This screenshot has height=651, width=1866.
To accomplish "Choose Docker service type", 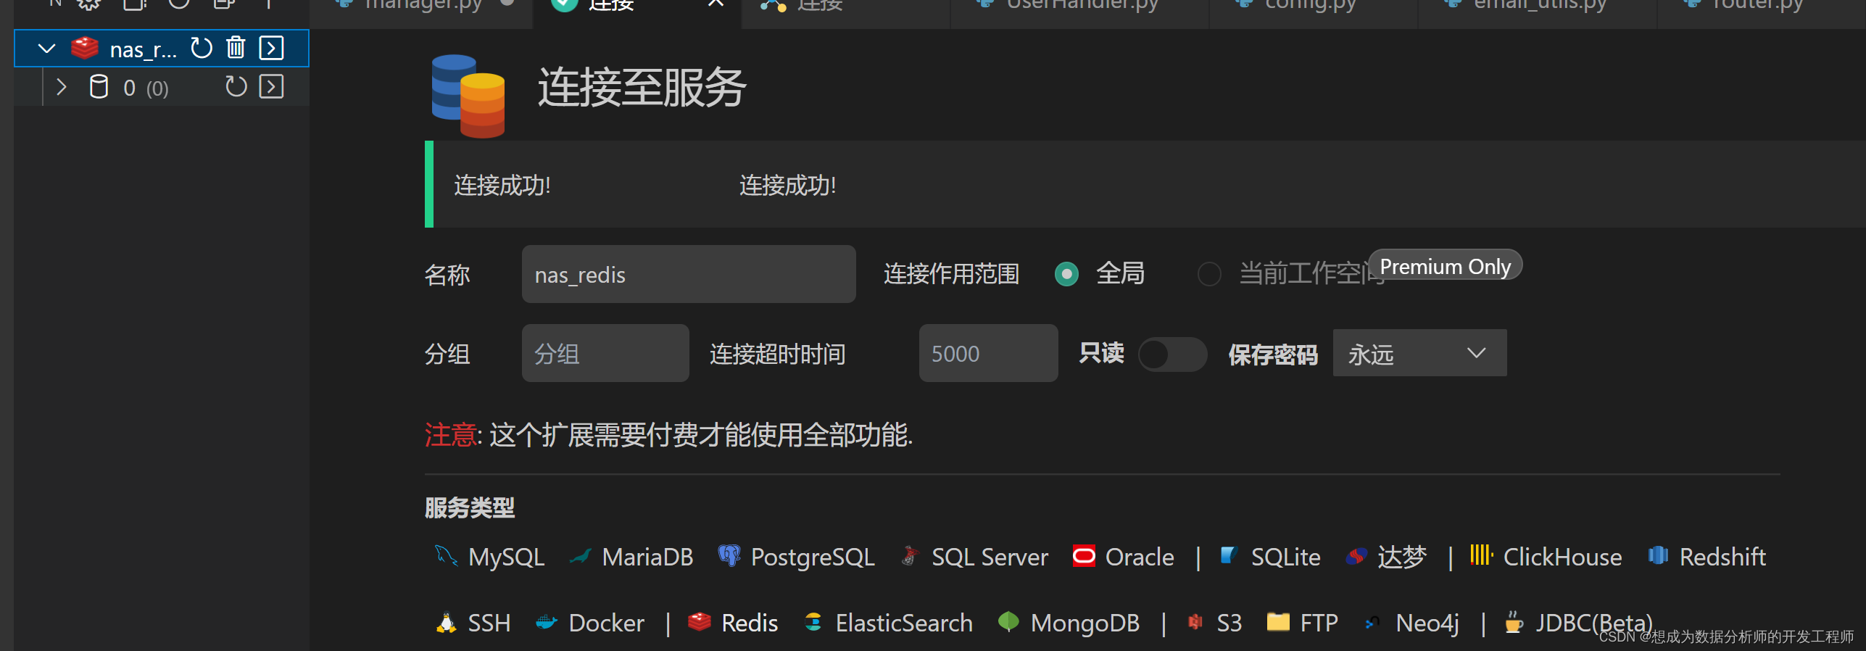I will 589,623.
